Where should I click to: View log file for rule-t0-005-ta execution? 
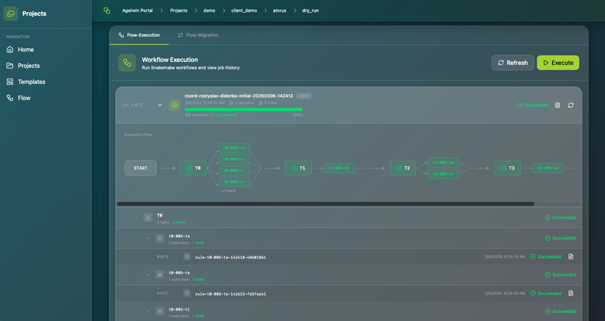tap(571, 257)
